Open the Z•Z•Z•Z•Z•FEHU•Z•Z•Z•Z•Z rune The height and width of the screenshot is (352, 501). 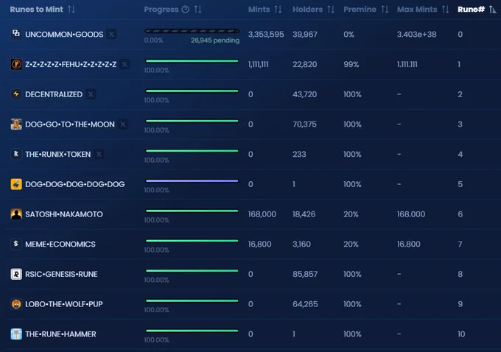pos(71,65)
